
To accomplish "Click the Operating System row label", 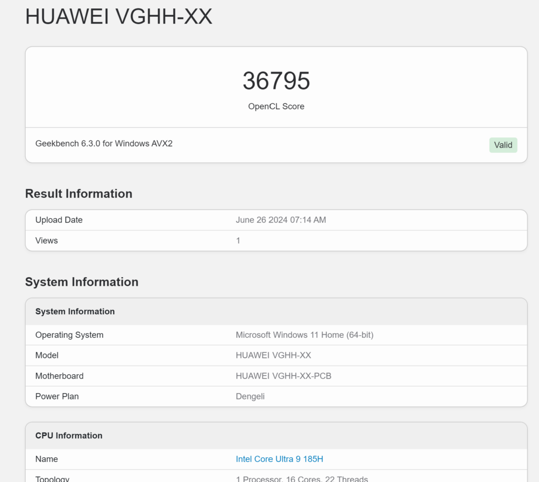I will click(x=69, y=335).
